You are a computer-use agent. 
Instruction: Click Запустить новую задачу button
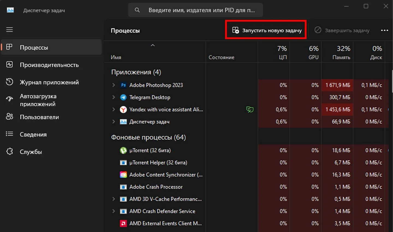coord(267,30)
